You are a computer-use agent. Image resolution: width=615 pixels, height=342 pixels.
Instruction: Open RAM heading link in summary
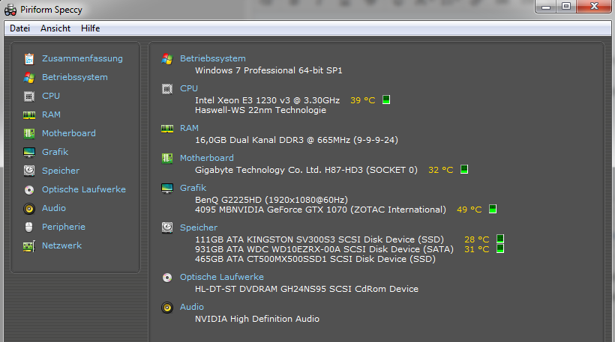click(x=190, y=128)
